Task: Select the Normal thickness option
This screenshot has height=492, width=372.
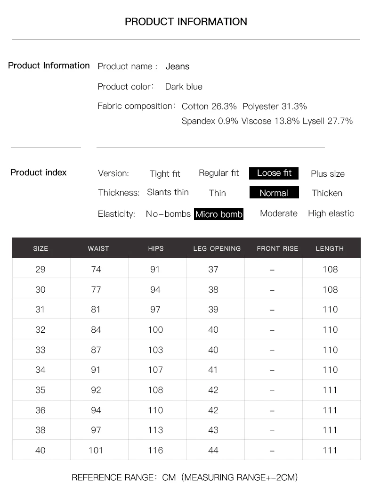Action: [x=274, y=193]
